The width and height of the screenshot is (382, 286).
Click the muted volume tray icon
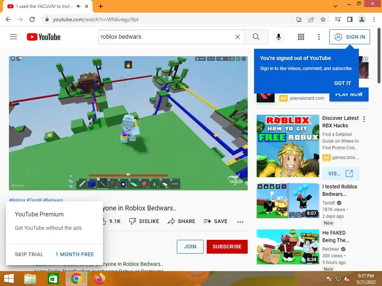coord(347,279)
